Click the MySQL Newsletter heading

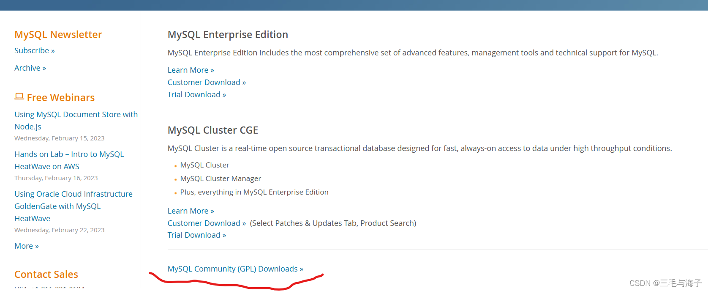[x=58, y=35]
